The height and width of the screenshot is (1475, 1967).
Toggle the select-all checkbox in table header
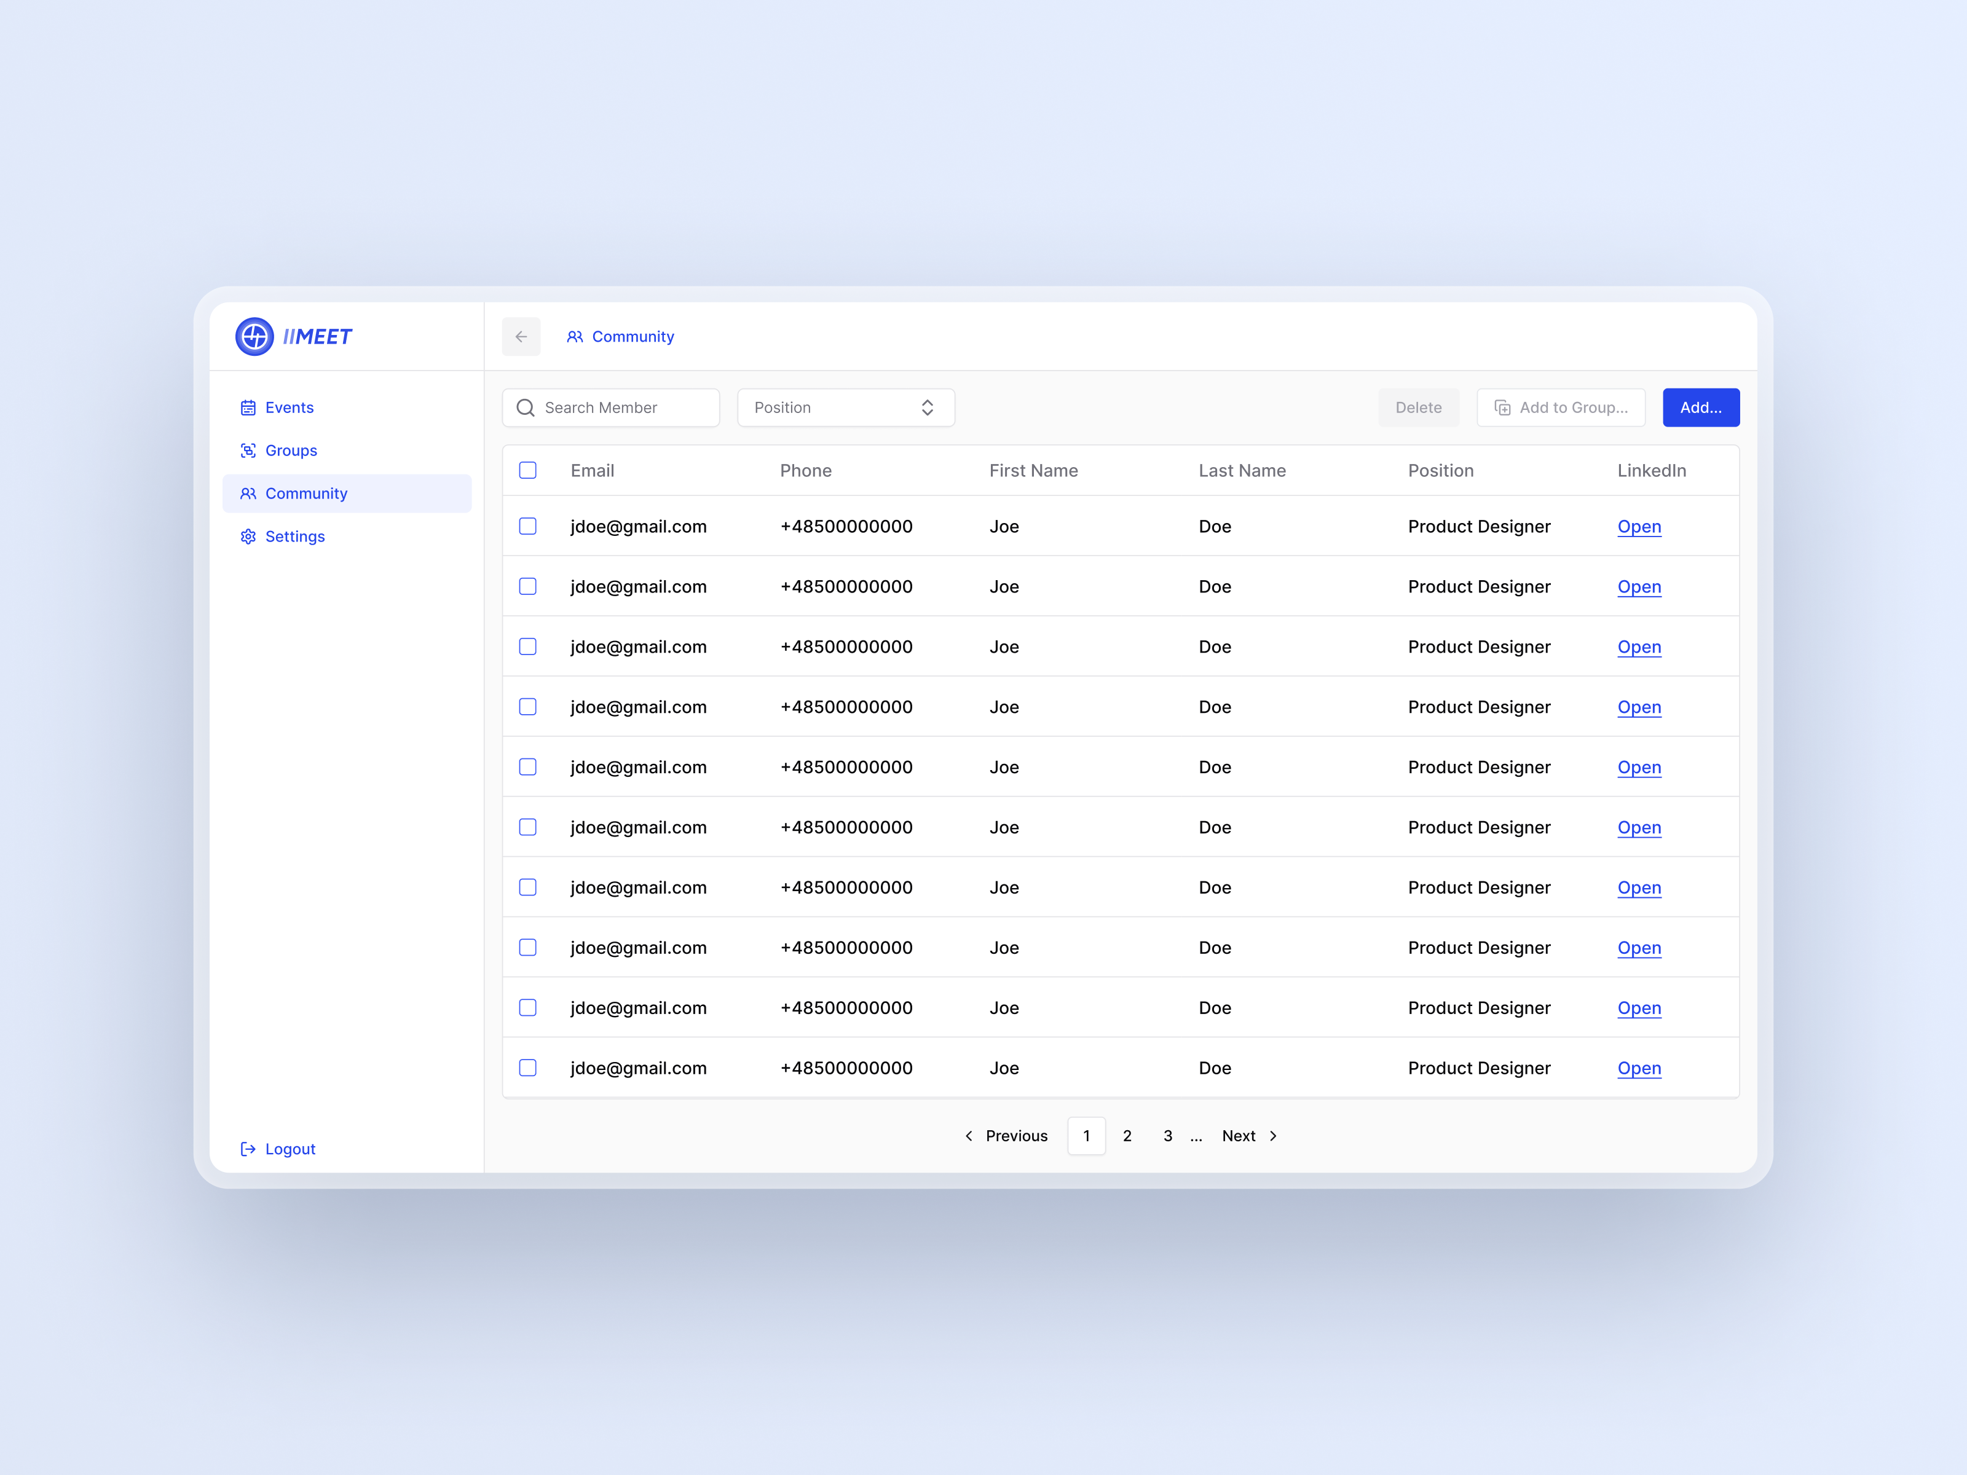527,470
